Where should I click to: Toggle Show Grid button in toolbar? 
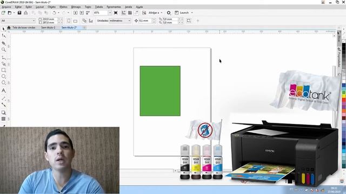pos(130,13)
